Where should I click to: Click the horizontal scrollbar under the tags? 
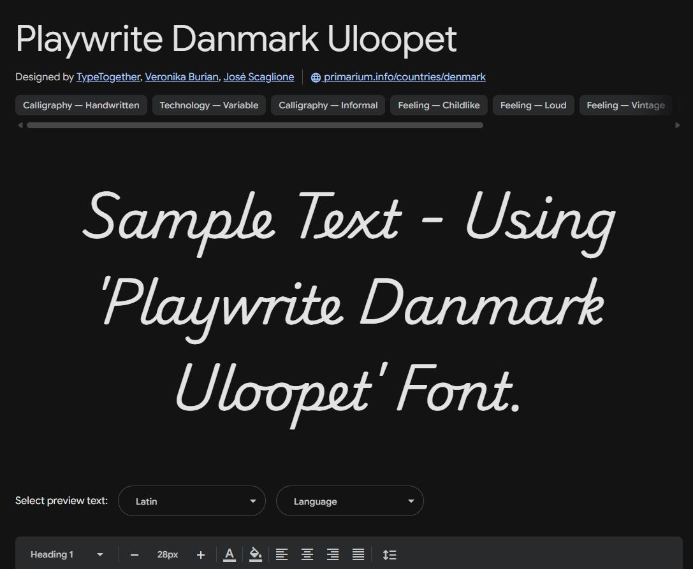(255, 126)
